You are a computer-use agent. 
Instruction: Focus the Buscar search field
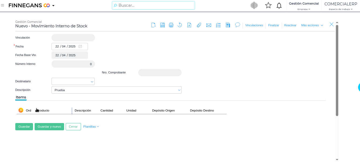tap(153, 5)
